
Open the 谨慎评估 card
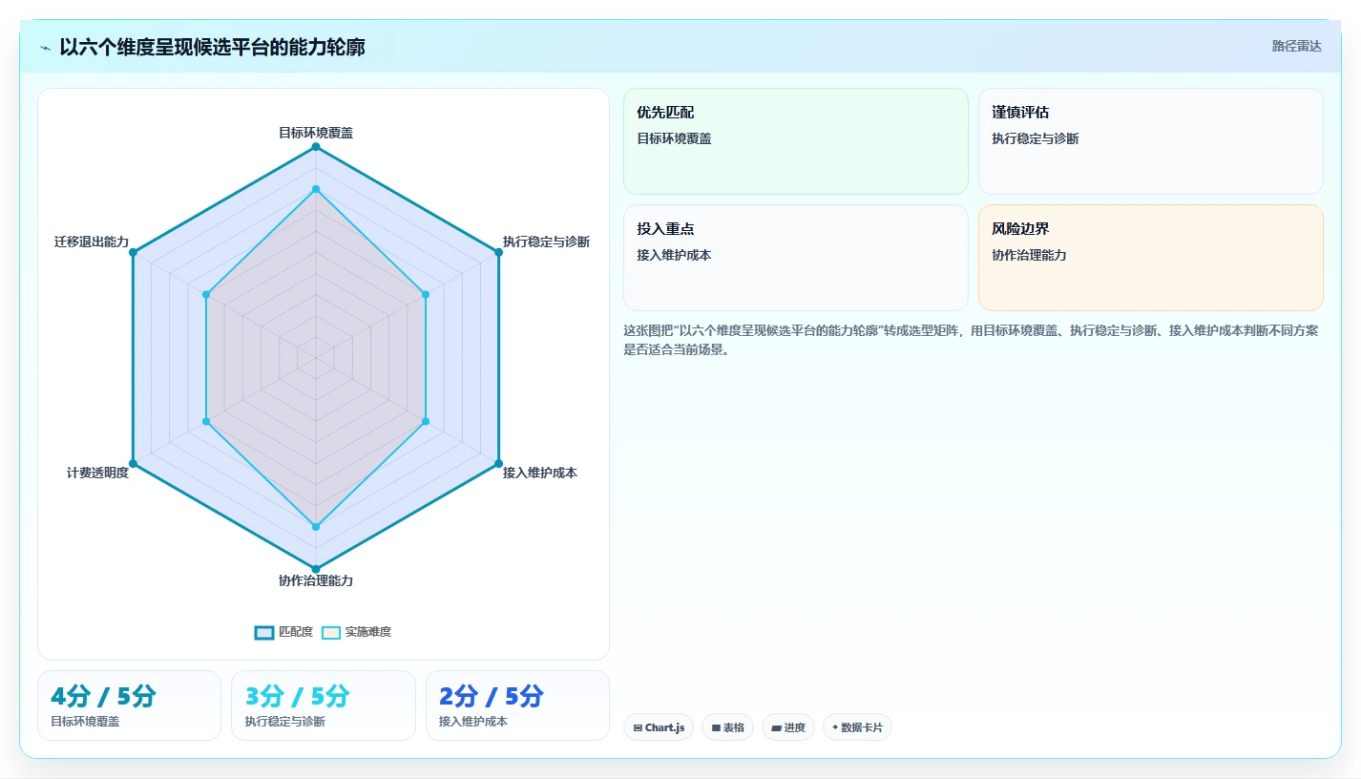click(x=1151, y=141)
